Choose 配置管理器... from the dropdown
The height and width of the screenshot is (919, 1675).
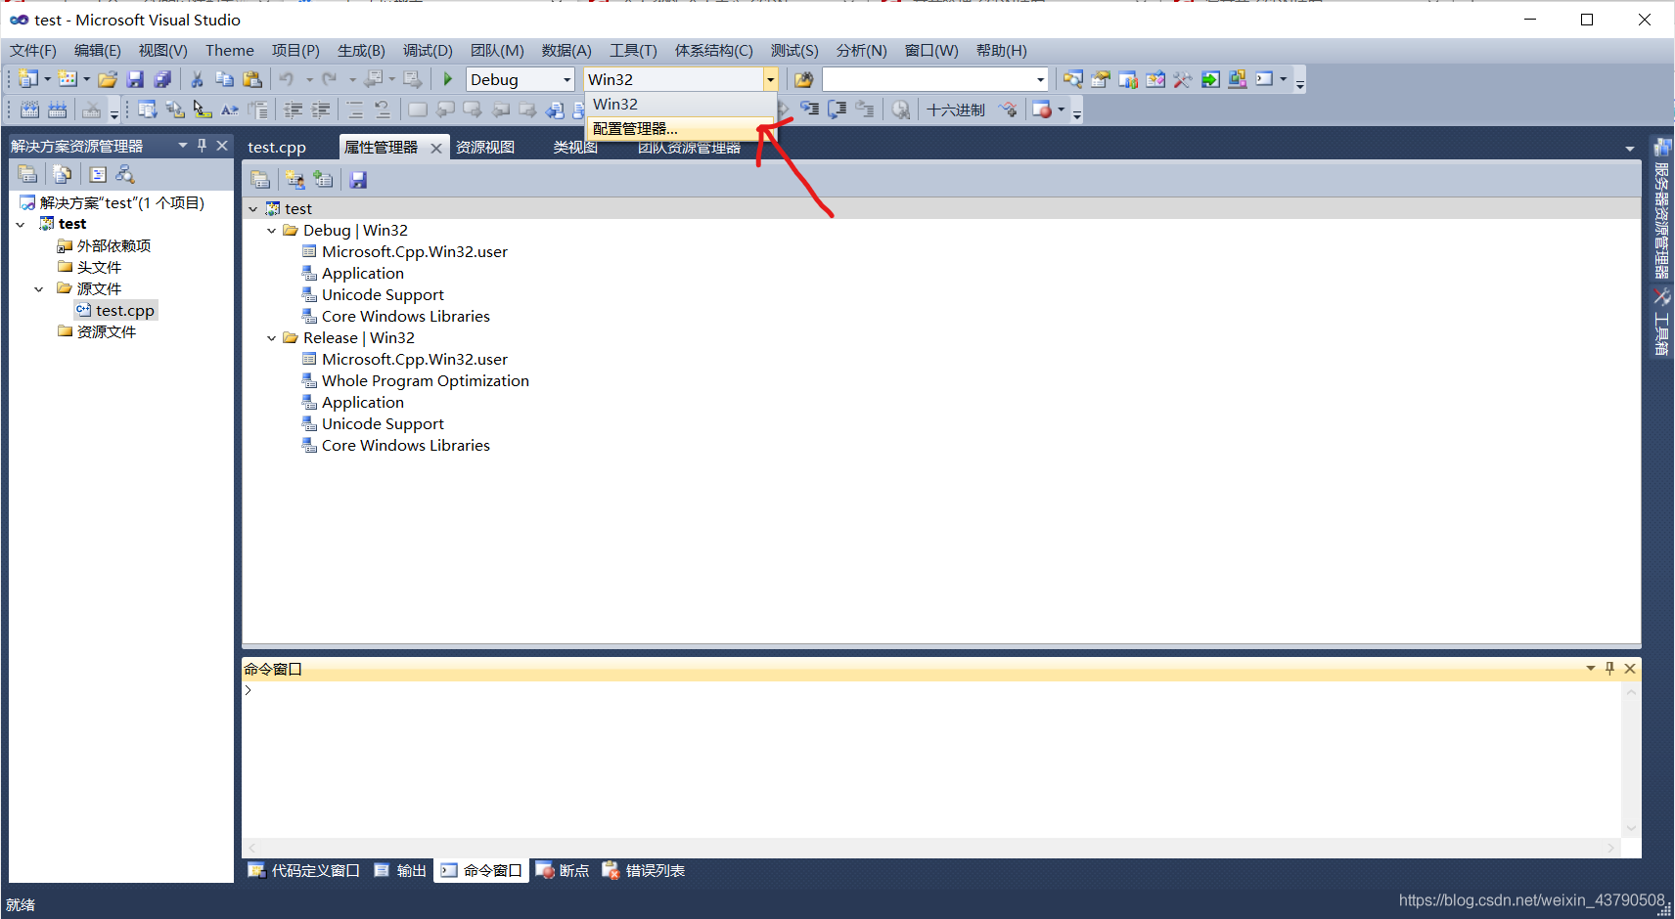(681, 129)
